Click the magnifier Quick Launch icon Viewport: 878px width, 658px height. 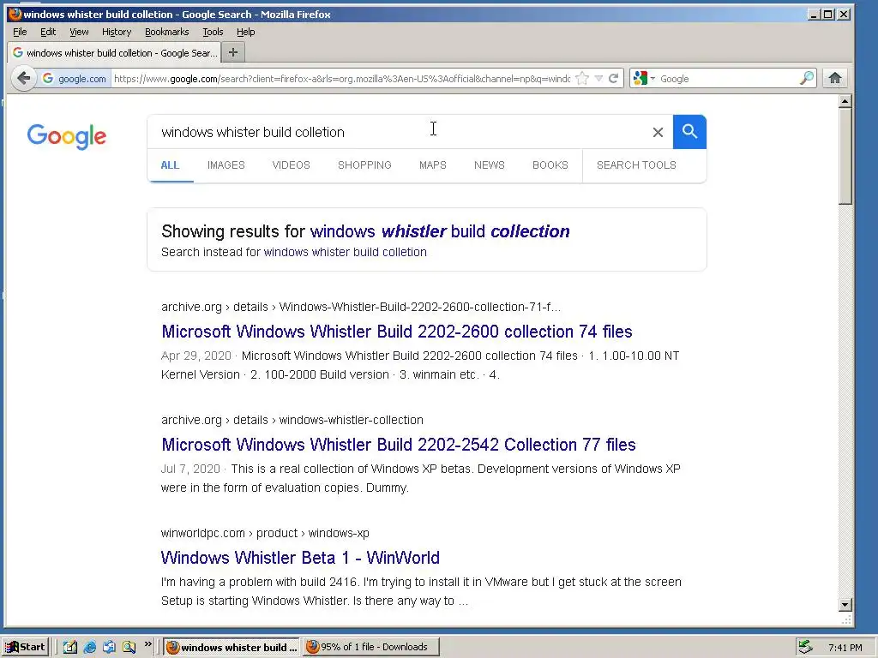pyautogui.click(x=129, y=647)
